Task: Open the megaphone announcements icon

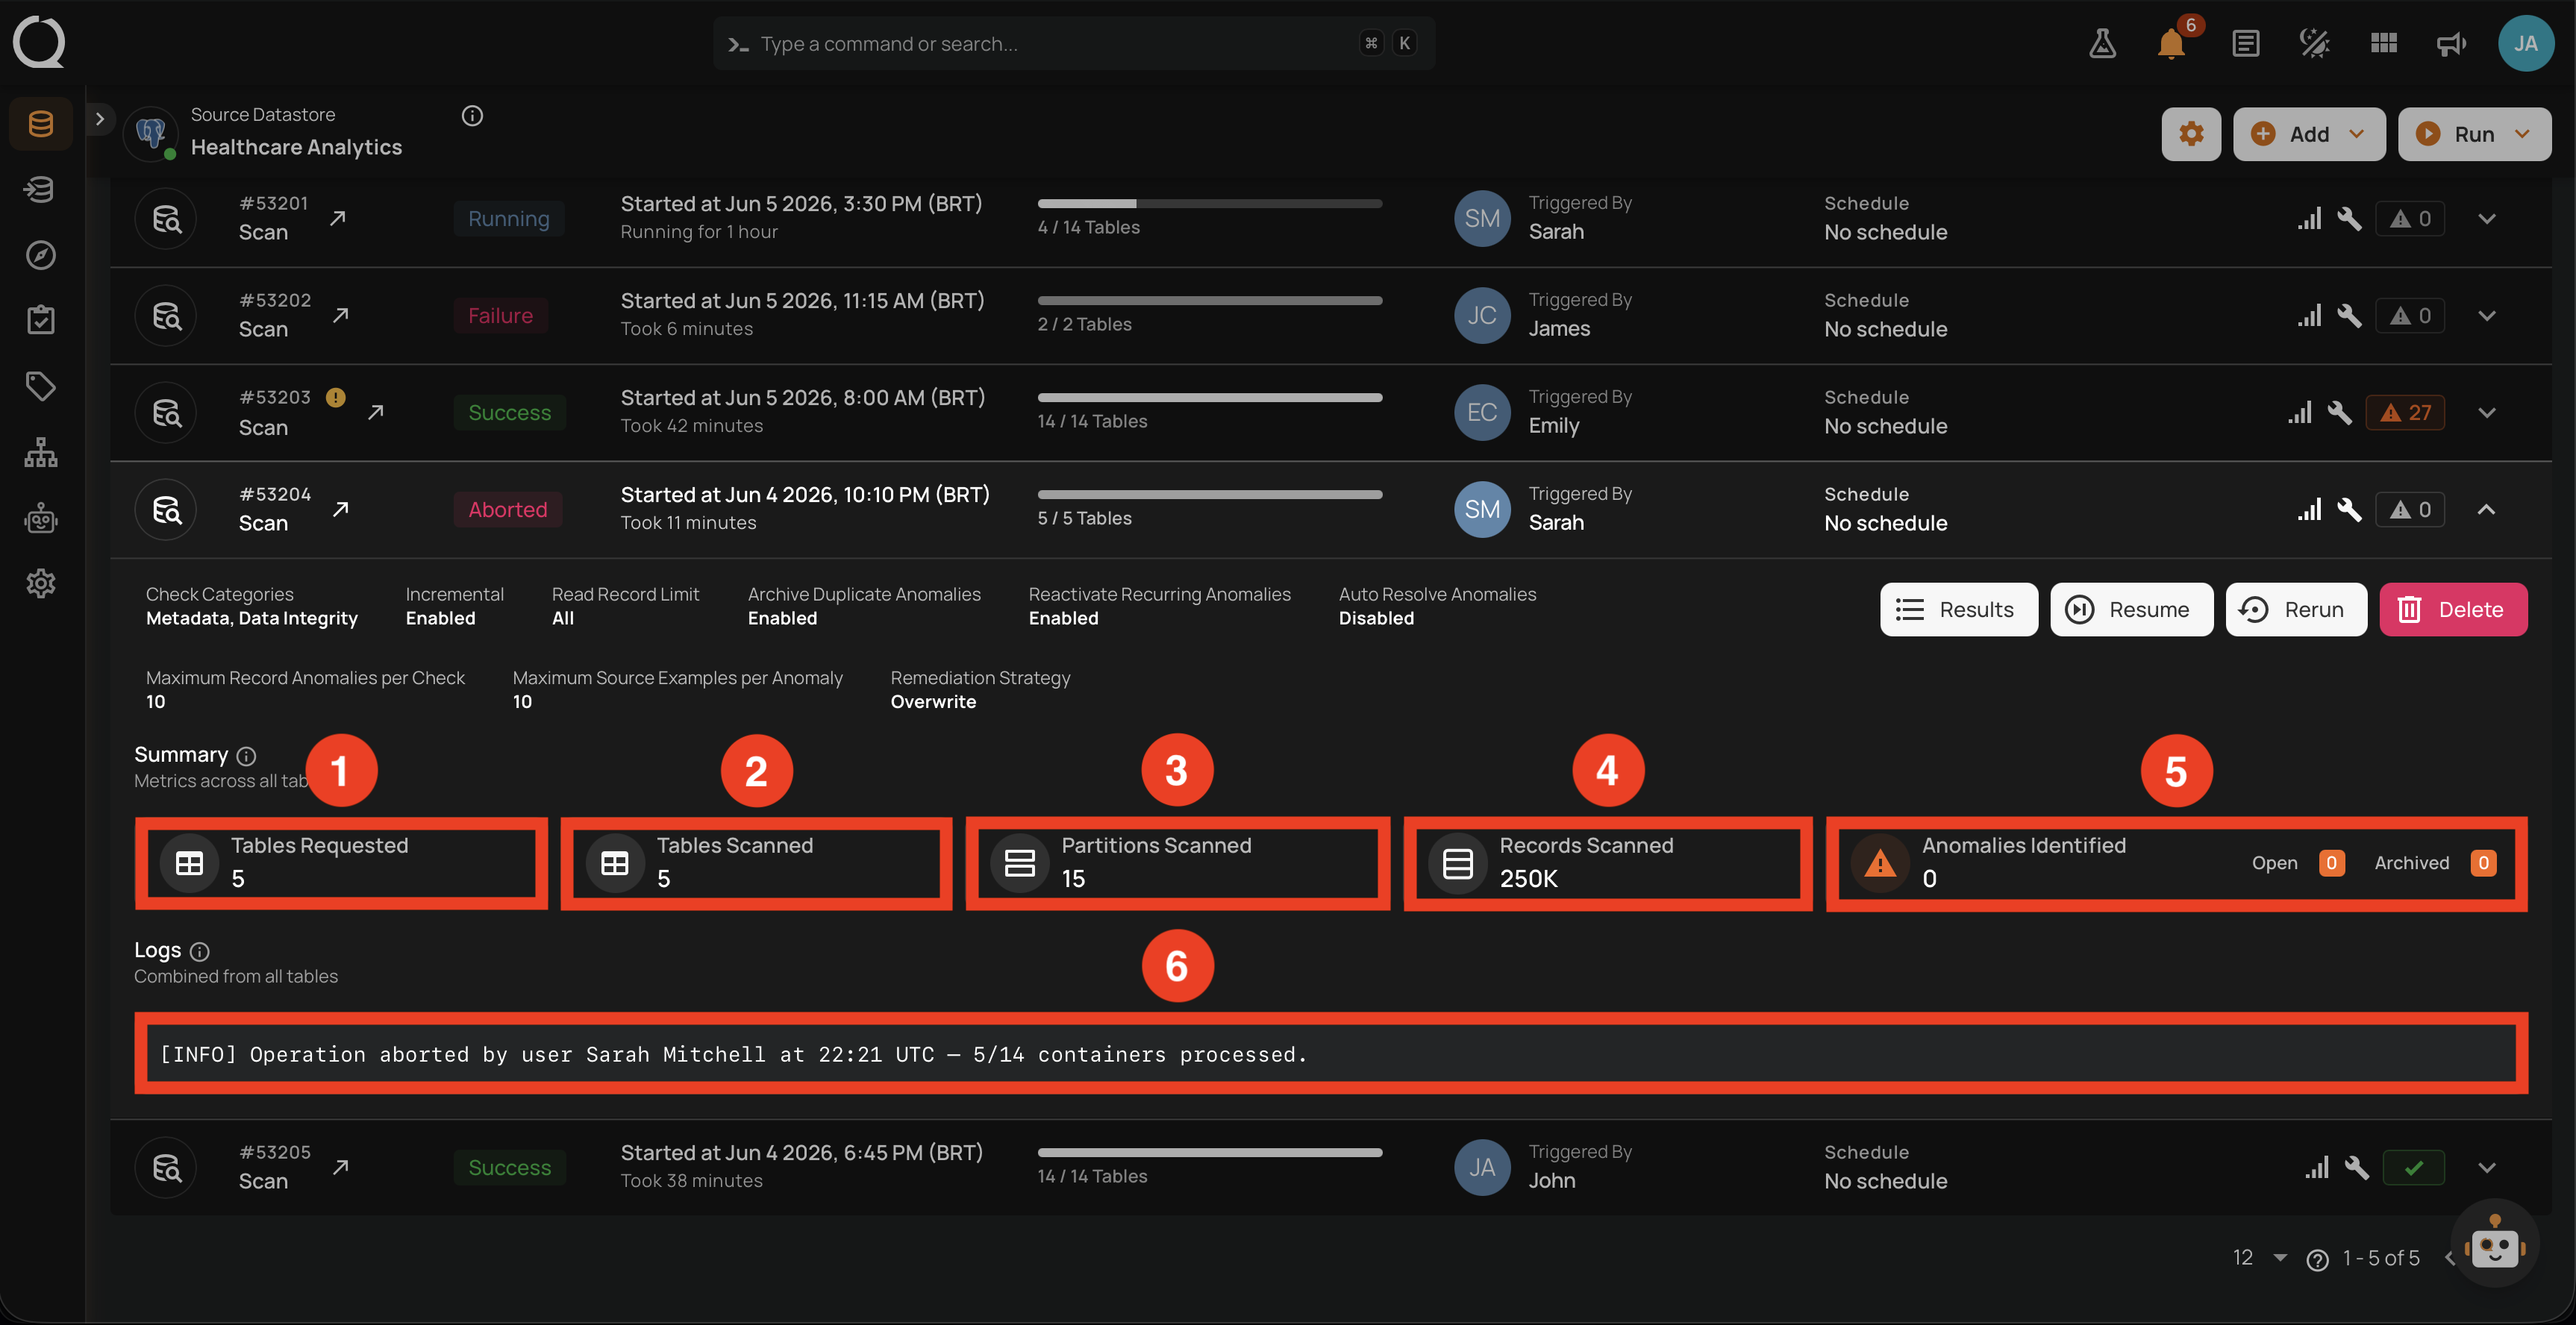Action: pyautogui.click(x=2451, y=44)
